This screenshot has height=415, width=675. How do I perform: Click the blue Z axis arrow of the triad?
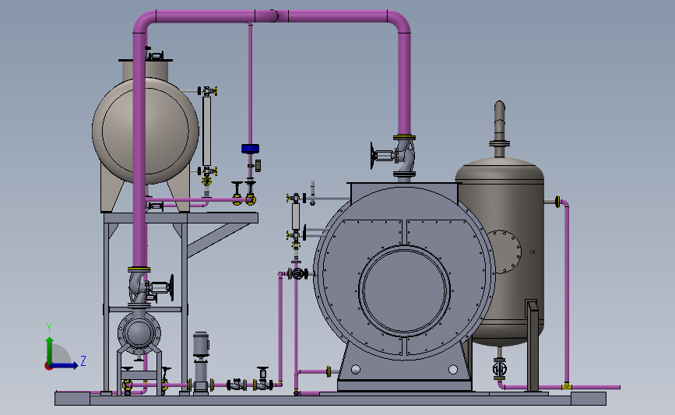tap(65, 365)
